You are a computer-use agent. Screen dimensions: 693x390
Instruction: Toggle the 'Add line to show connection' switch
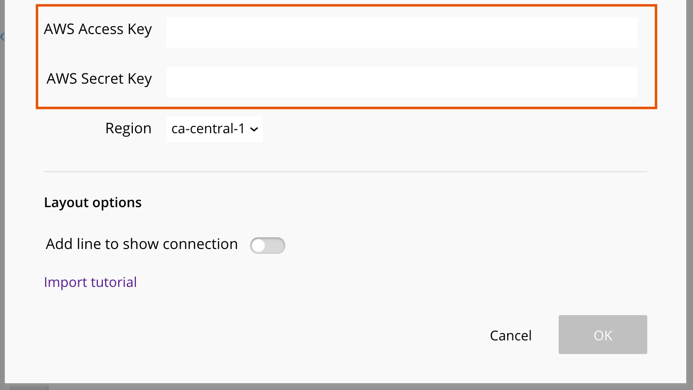tap(268, 246)
